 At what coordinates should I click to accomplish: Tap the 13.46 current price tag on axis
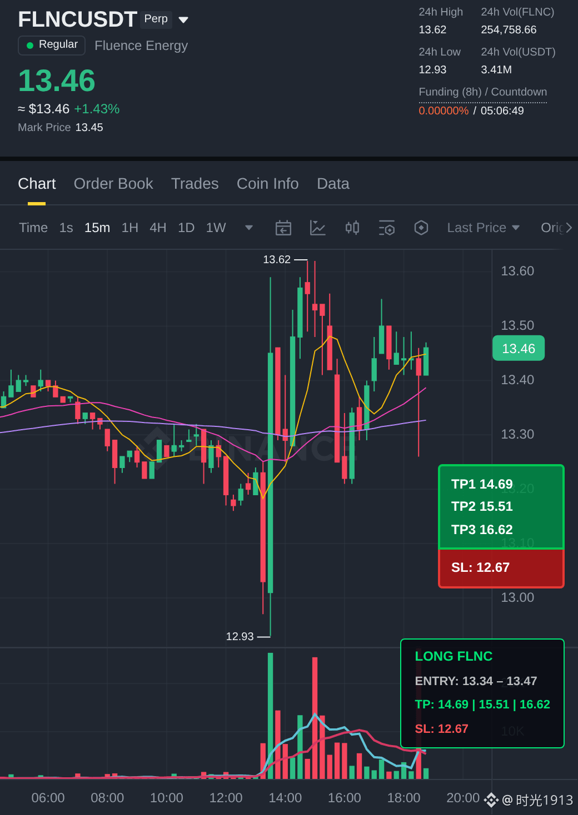pyautogui.click(x=519, y=349)
